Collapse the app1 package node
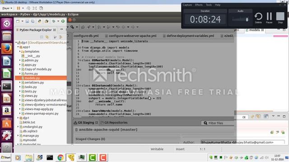289x162 pixels. 18,47
